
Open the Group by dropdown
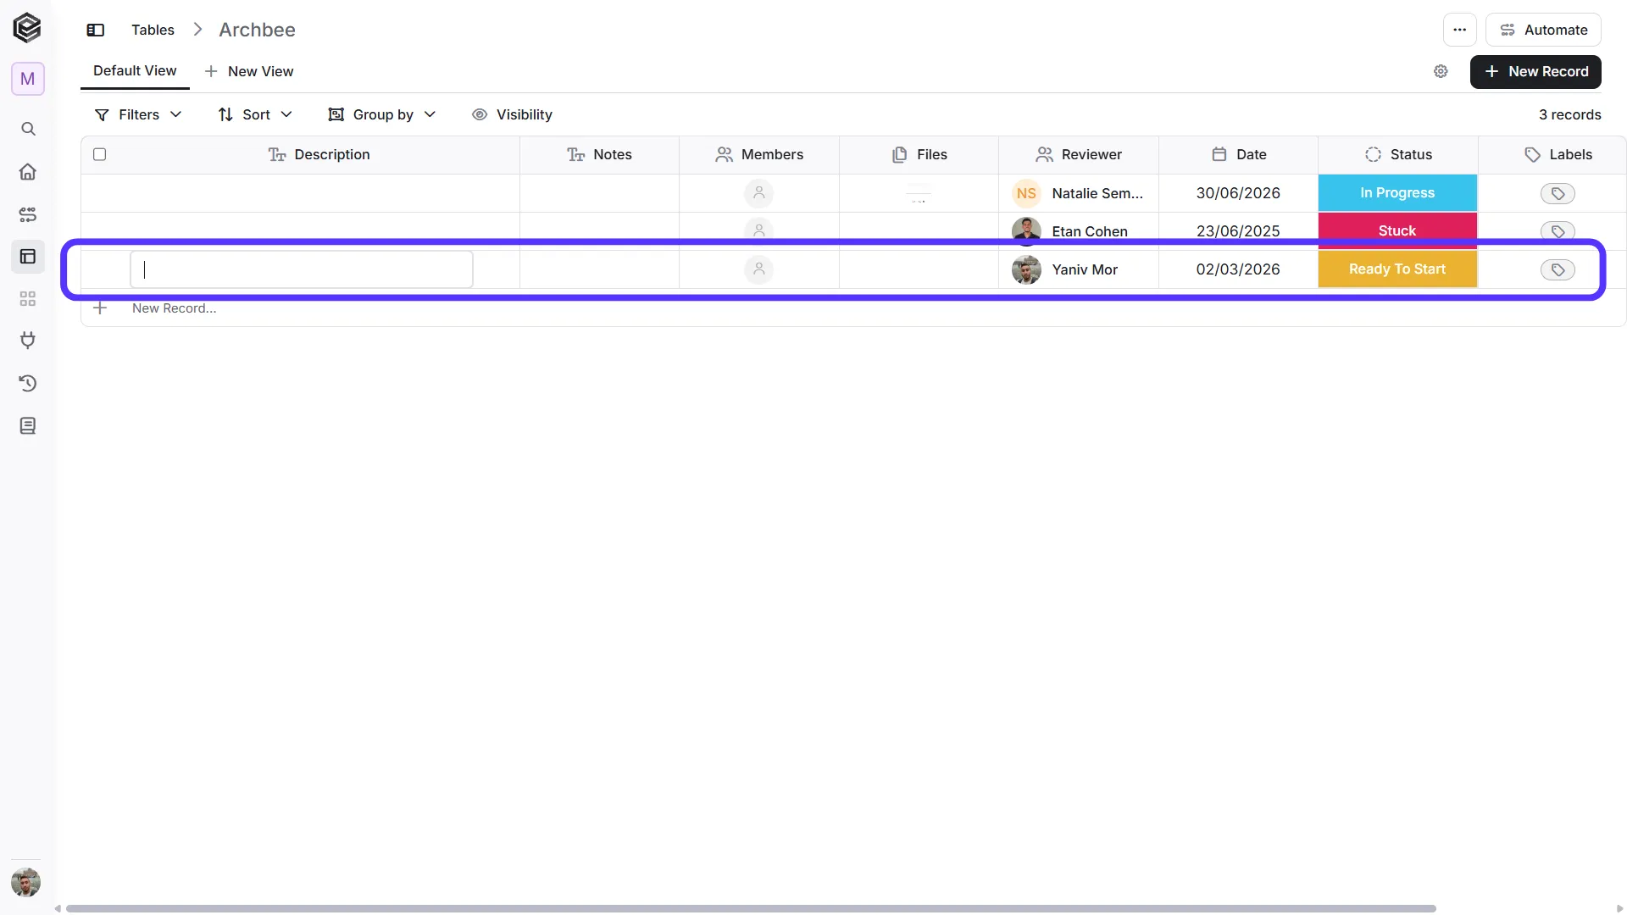pyautogui.click(x=382, y=114)
